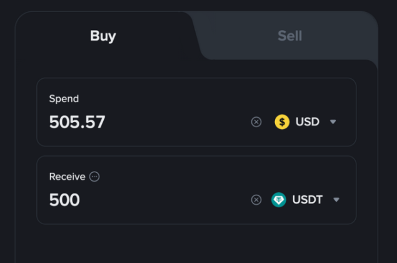
Task: Click the Spend field label
Action: point(64,98)
